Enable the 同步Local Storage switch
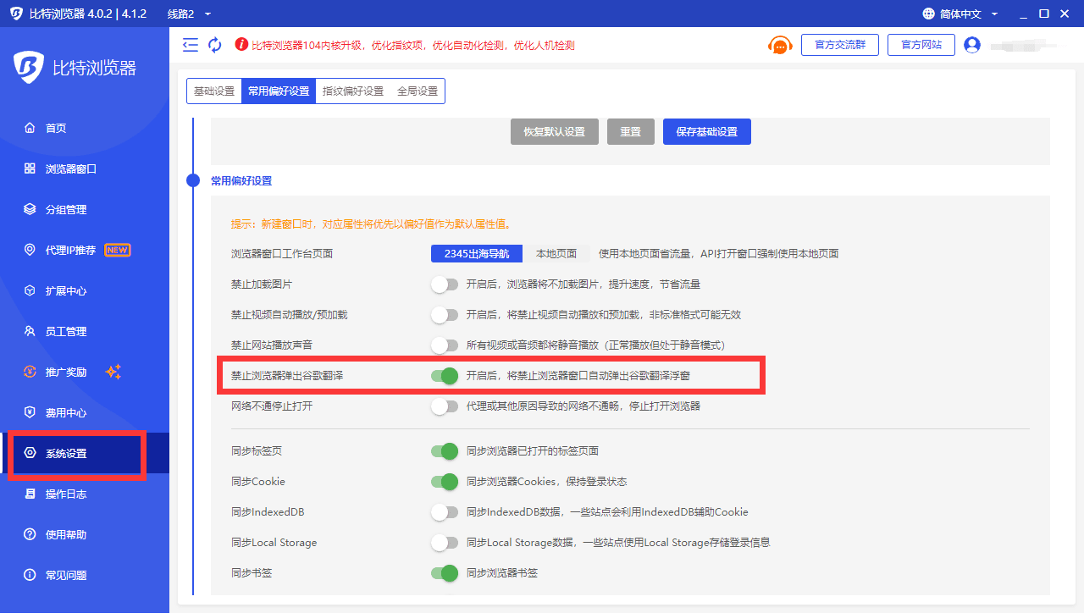1084x613 pixels. [x=445, y=543]
